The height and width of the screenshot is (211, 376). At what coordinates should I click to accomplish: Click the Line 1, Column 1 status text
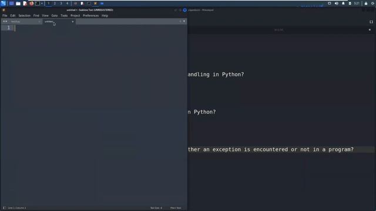pyautogui.click(x=17, y=208)
